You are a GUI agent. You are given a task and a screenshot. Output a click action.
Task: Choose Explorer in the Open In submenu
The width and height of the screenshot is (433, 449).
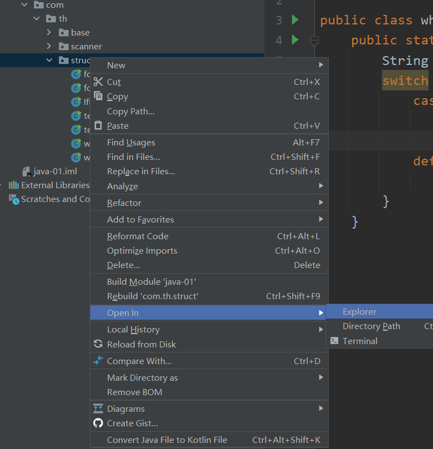pos(379,311)
